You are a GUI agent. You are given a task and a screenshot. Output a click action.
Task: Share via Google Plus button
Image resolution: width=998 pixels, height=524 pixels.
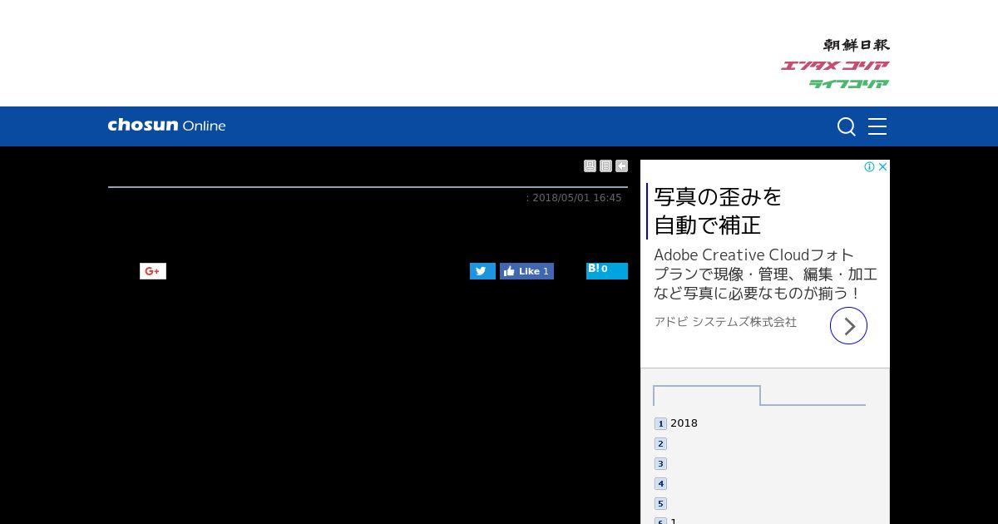[153, 271]
